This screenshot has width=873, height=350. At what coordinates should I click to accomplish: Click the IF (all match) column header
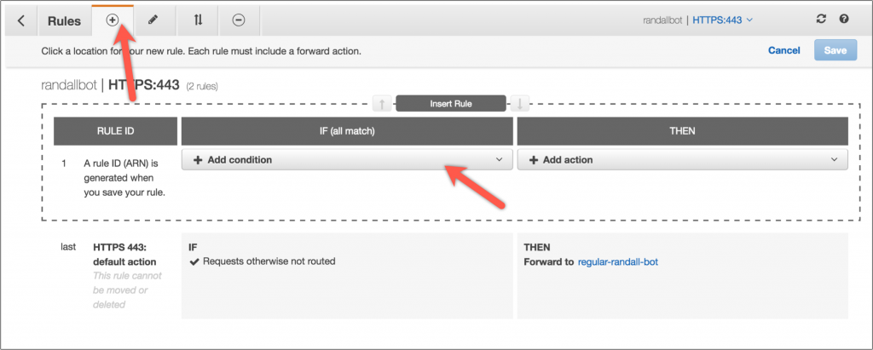pos(347,131)
